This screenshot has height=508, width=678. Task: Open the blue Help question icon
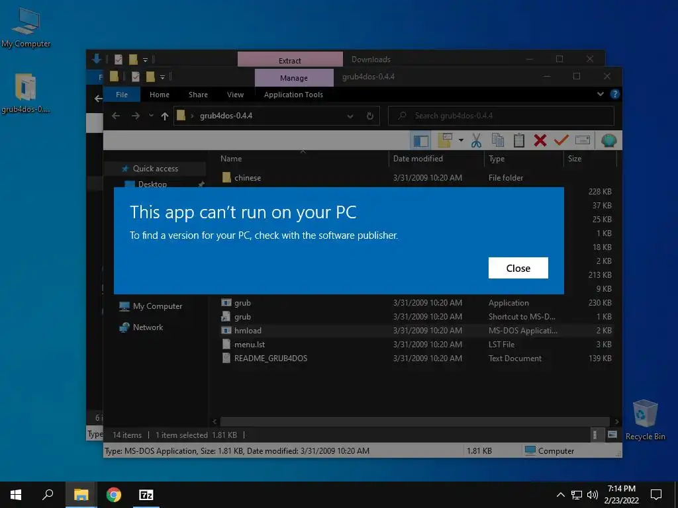pos(614,94)
